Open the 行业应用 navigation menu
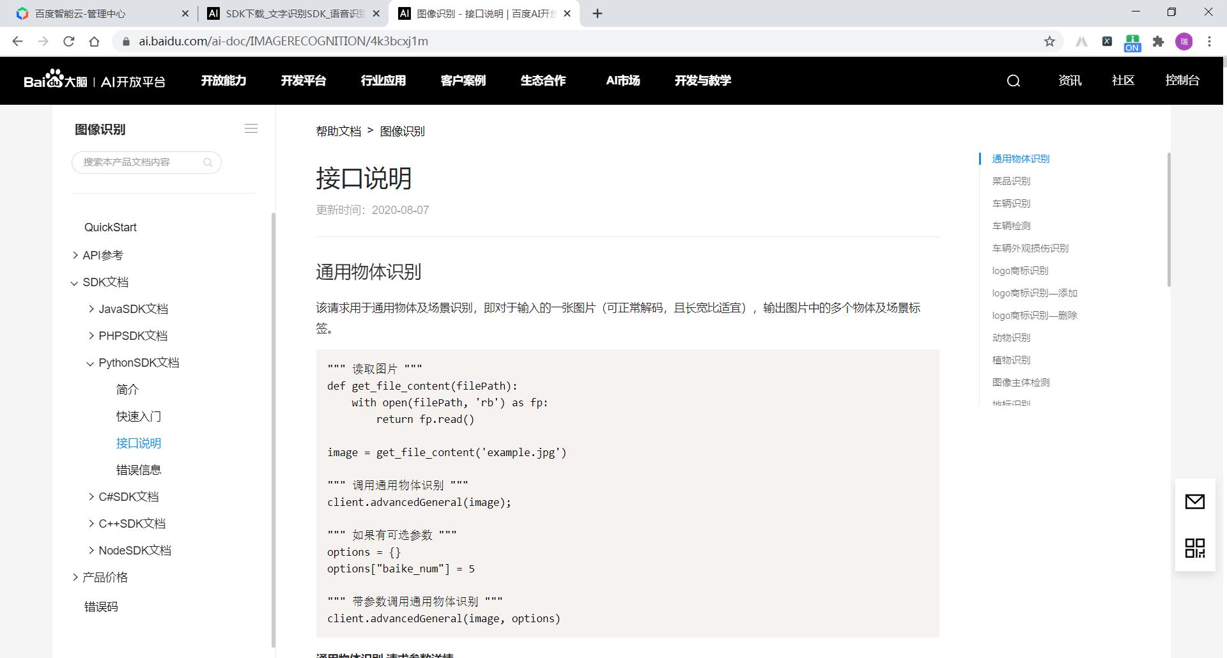 point(383,80)
